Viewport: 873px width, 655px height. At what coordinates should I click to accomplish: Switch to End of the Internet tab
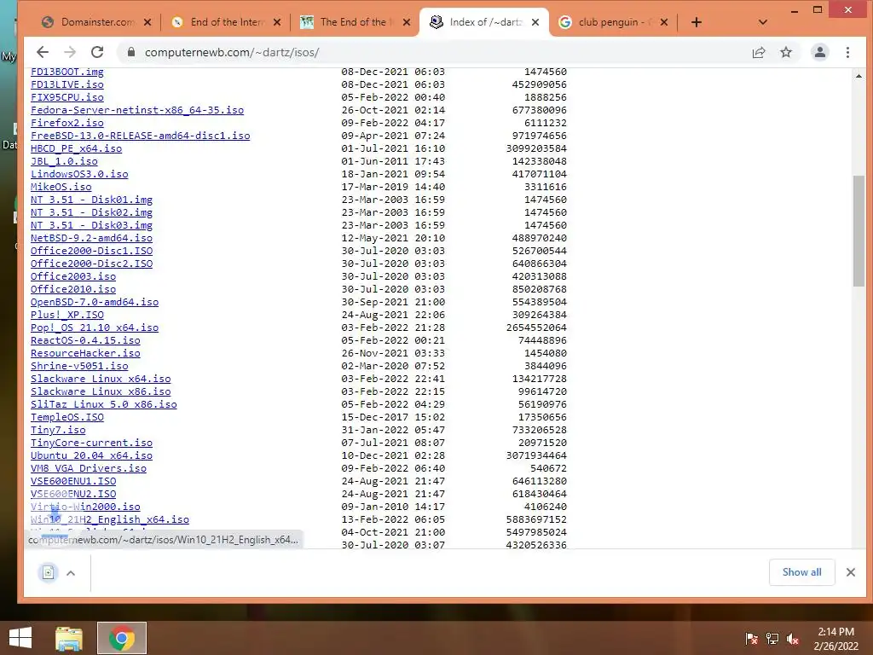(225, 22)
